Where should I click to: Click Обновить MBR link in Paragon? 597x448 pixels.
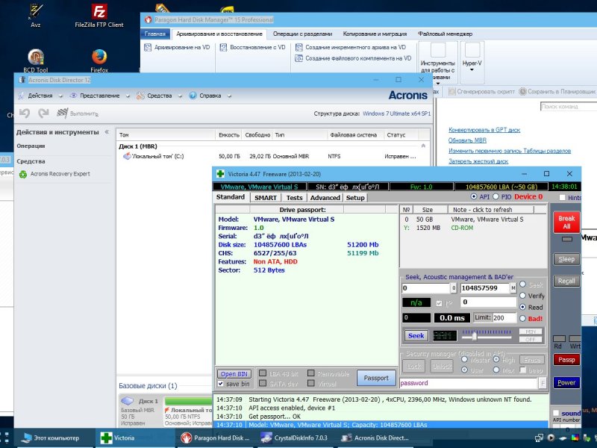pos(467,140)
